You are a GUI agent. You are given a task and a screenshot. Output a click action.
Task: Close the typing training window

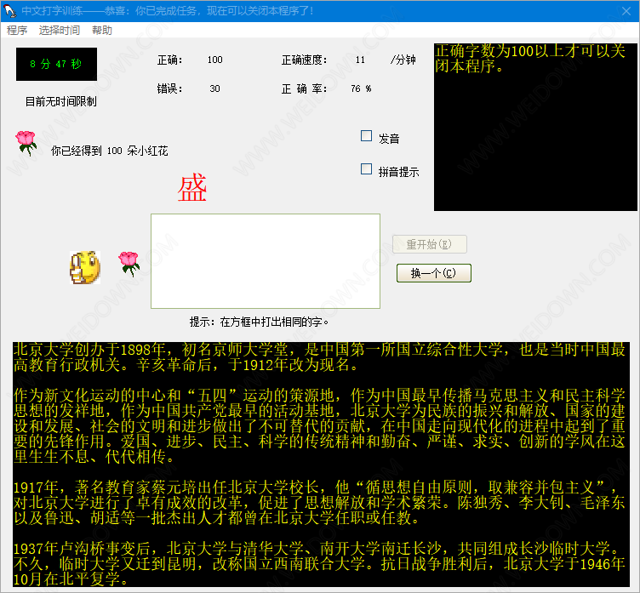pyautogui.click(x=626, y=10)
